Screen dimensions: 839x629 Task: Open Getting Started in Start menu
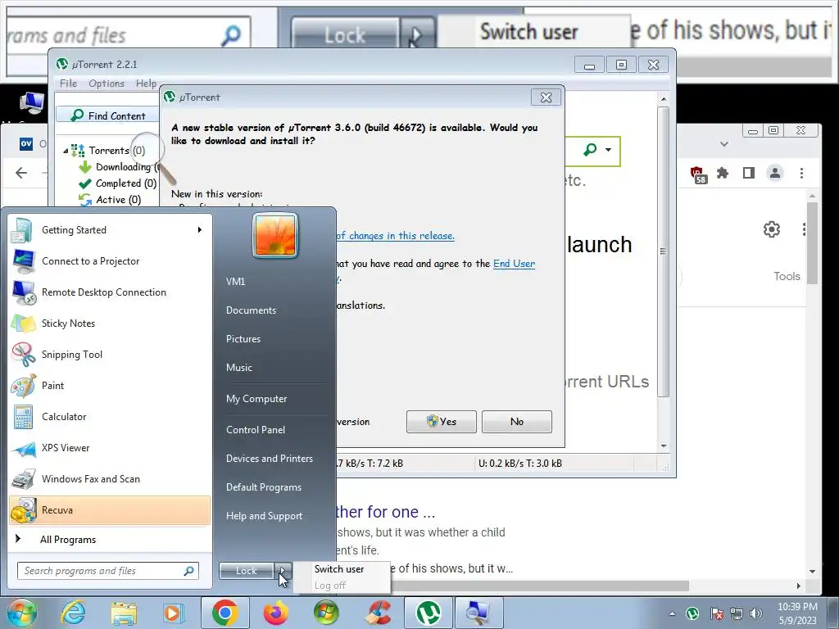click(110, 230)
